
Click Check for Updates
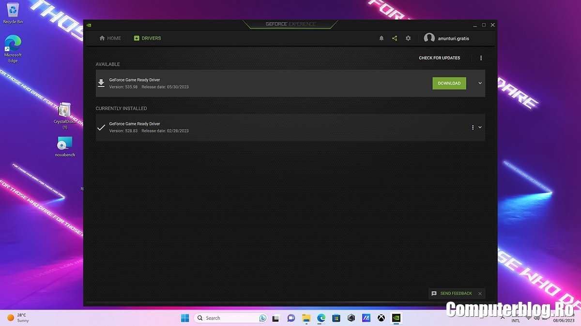tap(439, 58)
